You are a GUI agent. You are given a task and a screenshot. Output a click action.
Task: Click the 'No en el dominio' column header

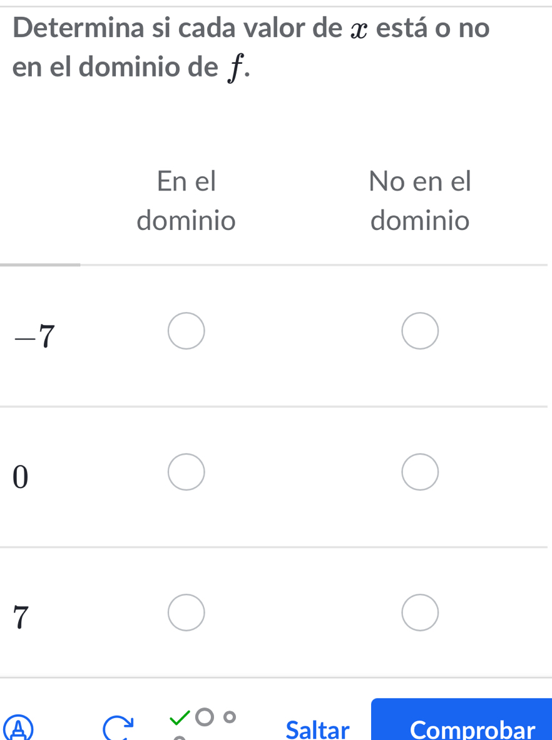coord(420,201)
